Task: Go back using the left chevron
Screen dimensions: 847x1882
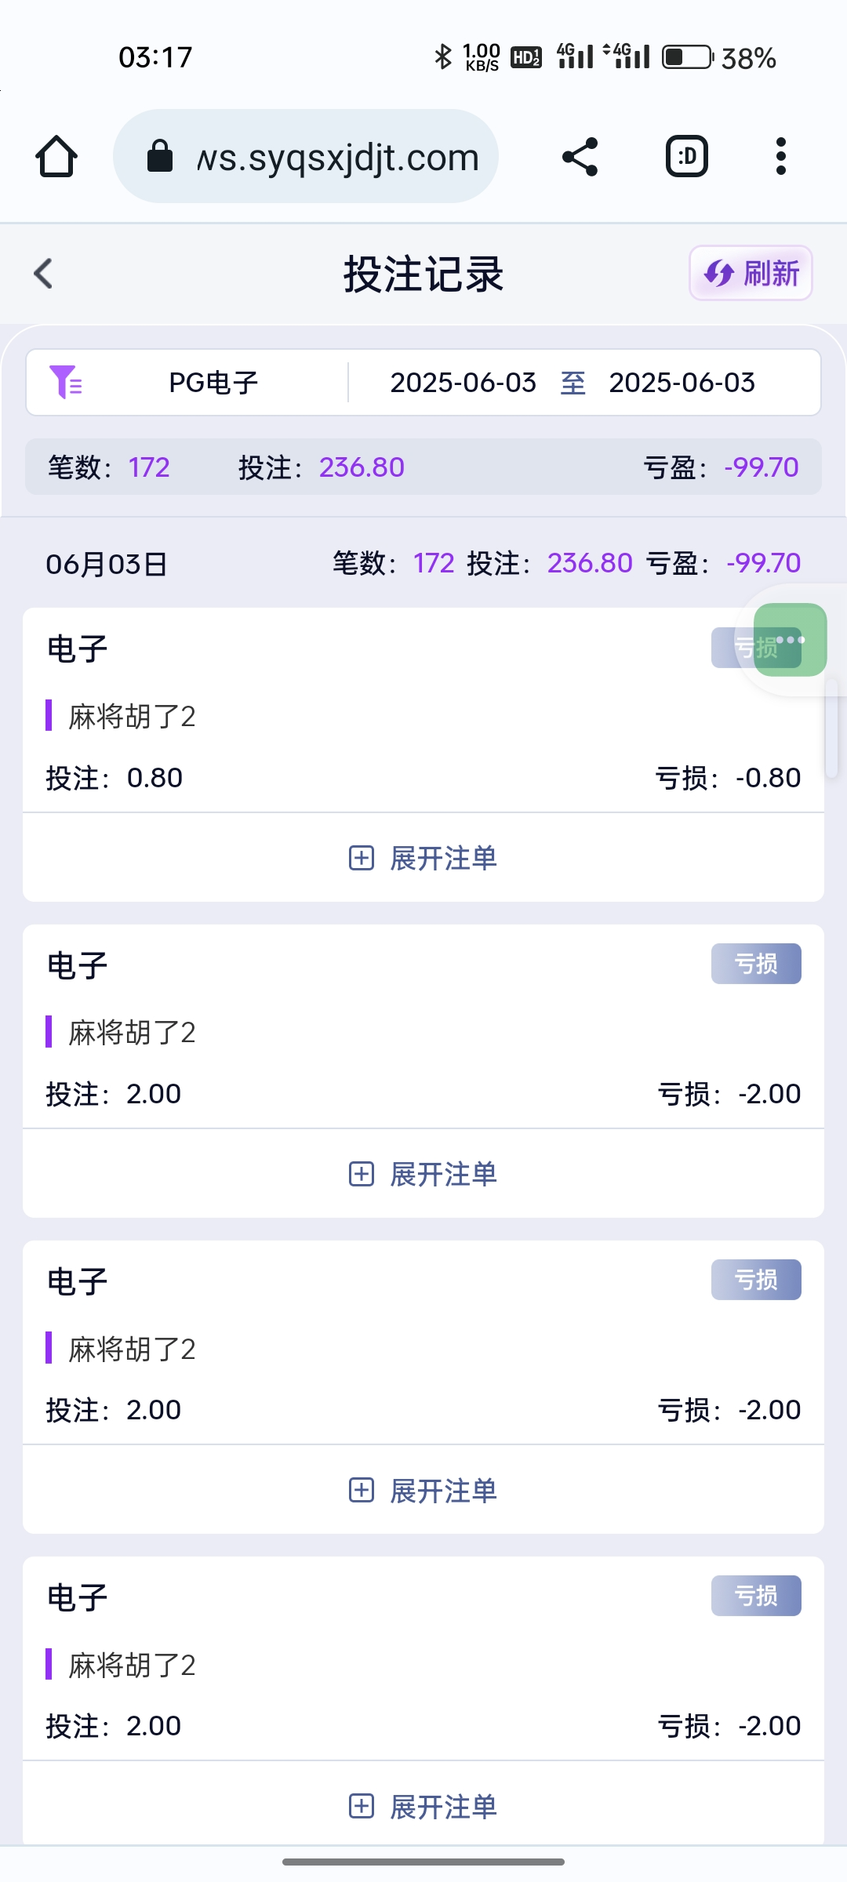Action: (x=44, y=274)
